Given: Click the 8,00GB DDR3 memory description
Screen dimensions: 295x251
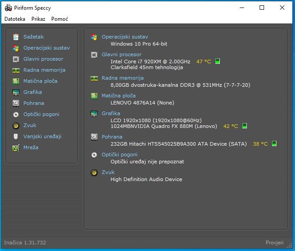Looking at the screenshot, I should click(180, 85).
